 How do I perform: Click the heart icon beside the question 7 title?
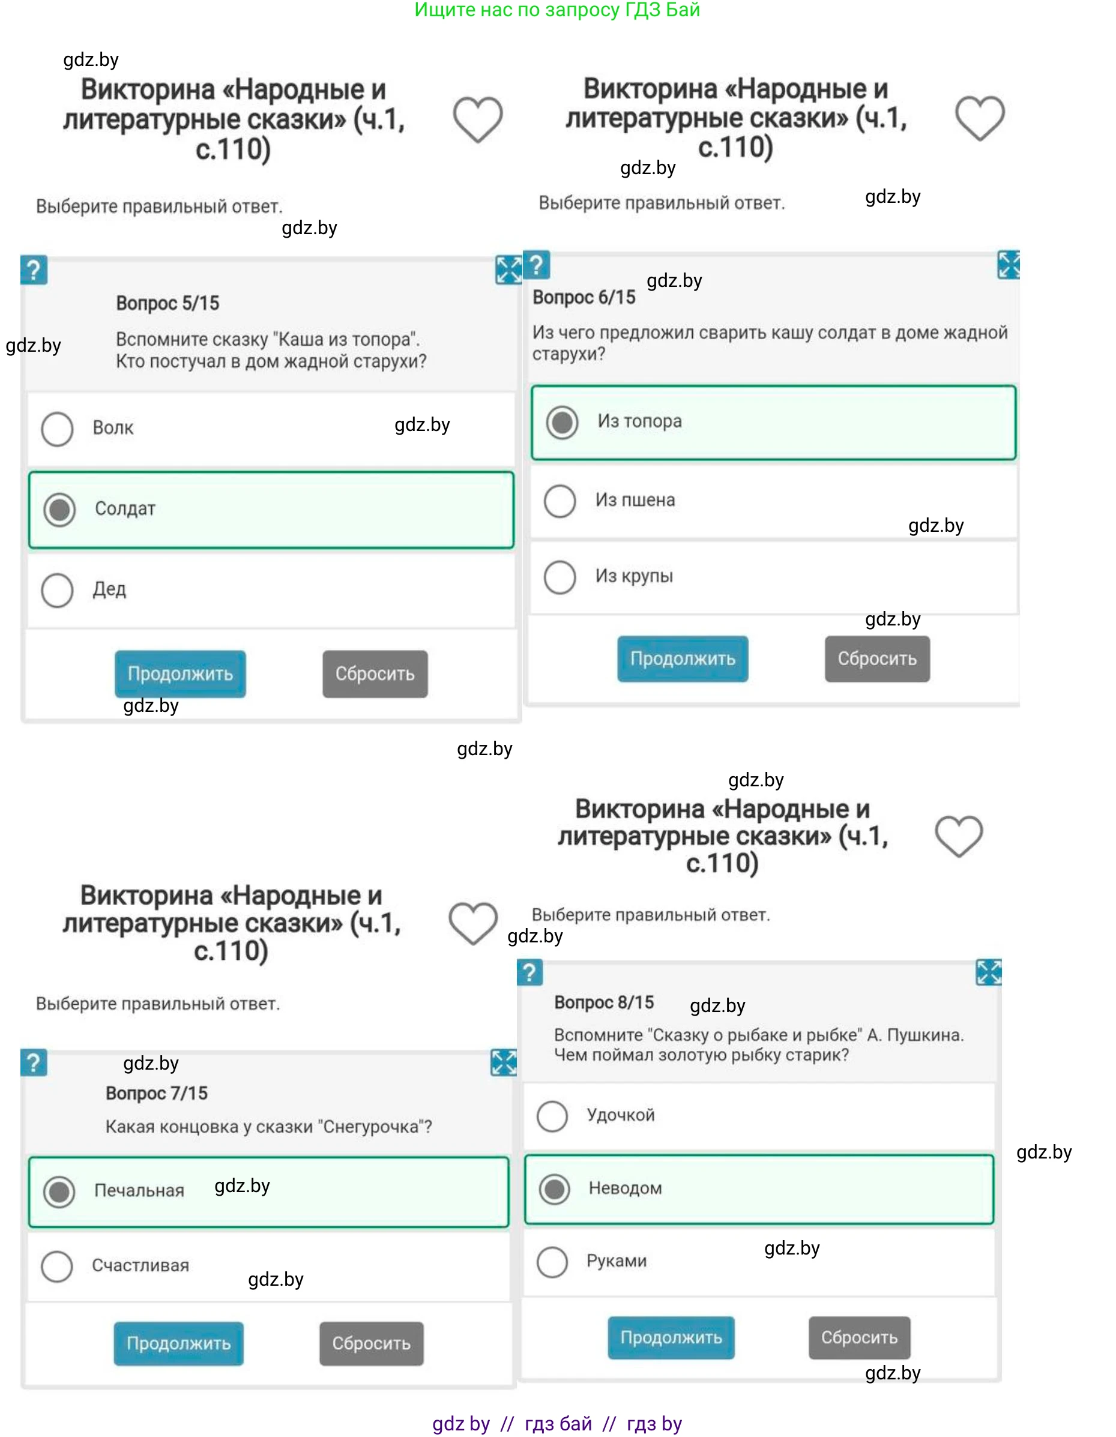pyautogui.click(x=472, y=923)
